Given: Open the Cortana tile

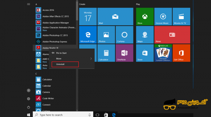Looking at the screenshot, I should click(125, 35).
